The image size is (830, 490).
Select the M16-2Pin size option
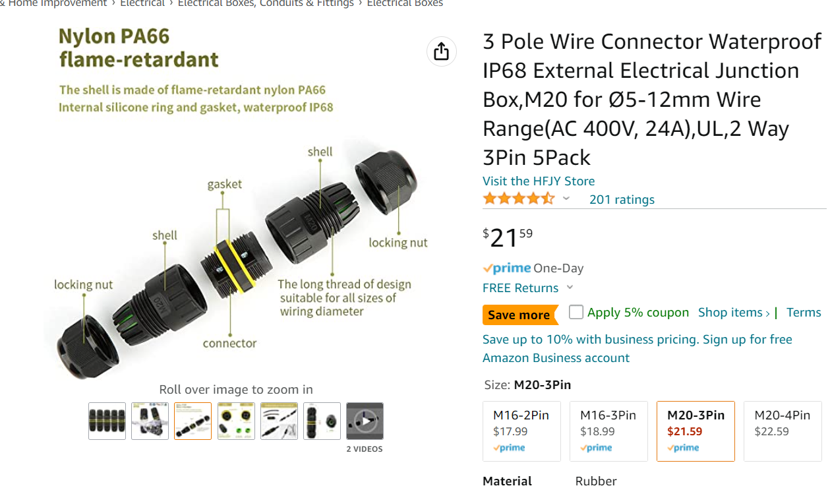click(x=521, y=431)
